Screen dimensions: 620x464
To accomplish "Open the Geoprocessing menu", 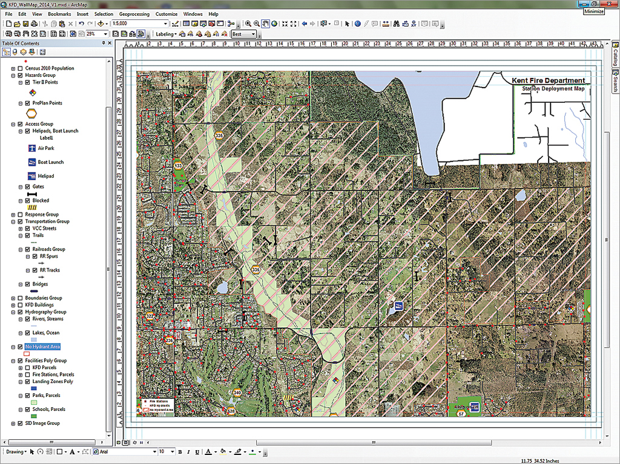I will click(x=134, y=13).
